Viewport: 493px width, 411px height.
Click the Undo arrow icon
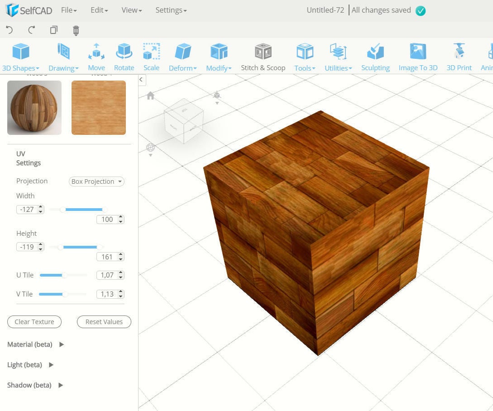[x=8, y=30]
